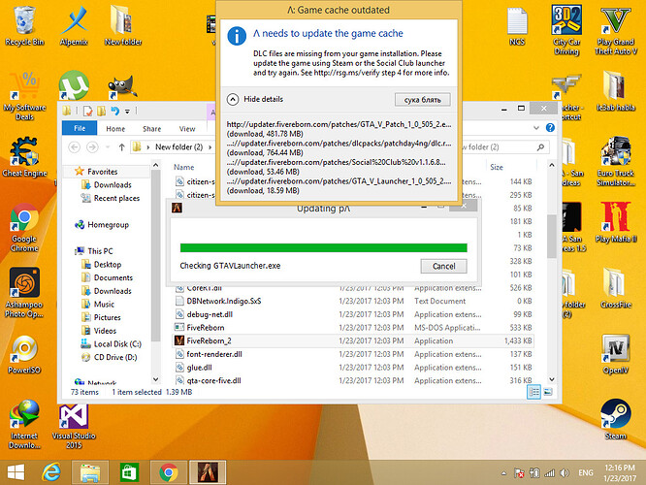Open the Share ribbon tab
Screen dimensions: 646x485
pyautogui.click(x=151, y=129)
